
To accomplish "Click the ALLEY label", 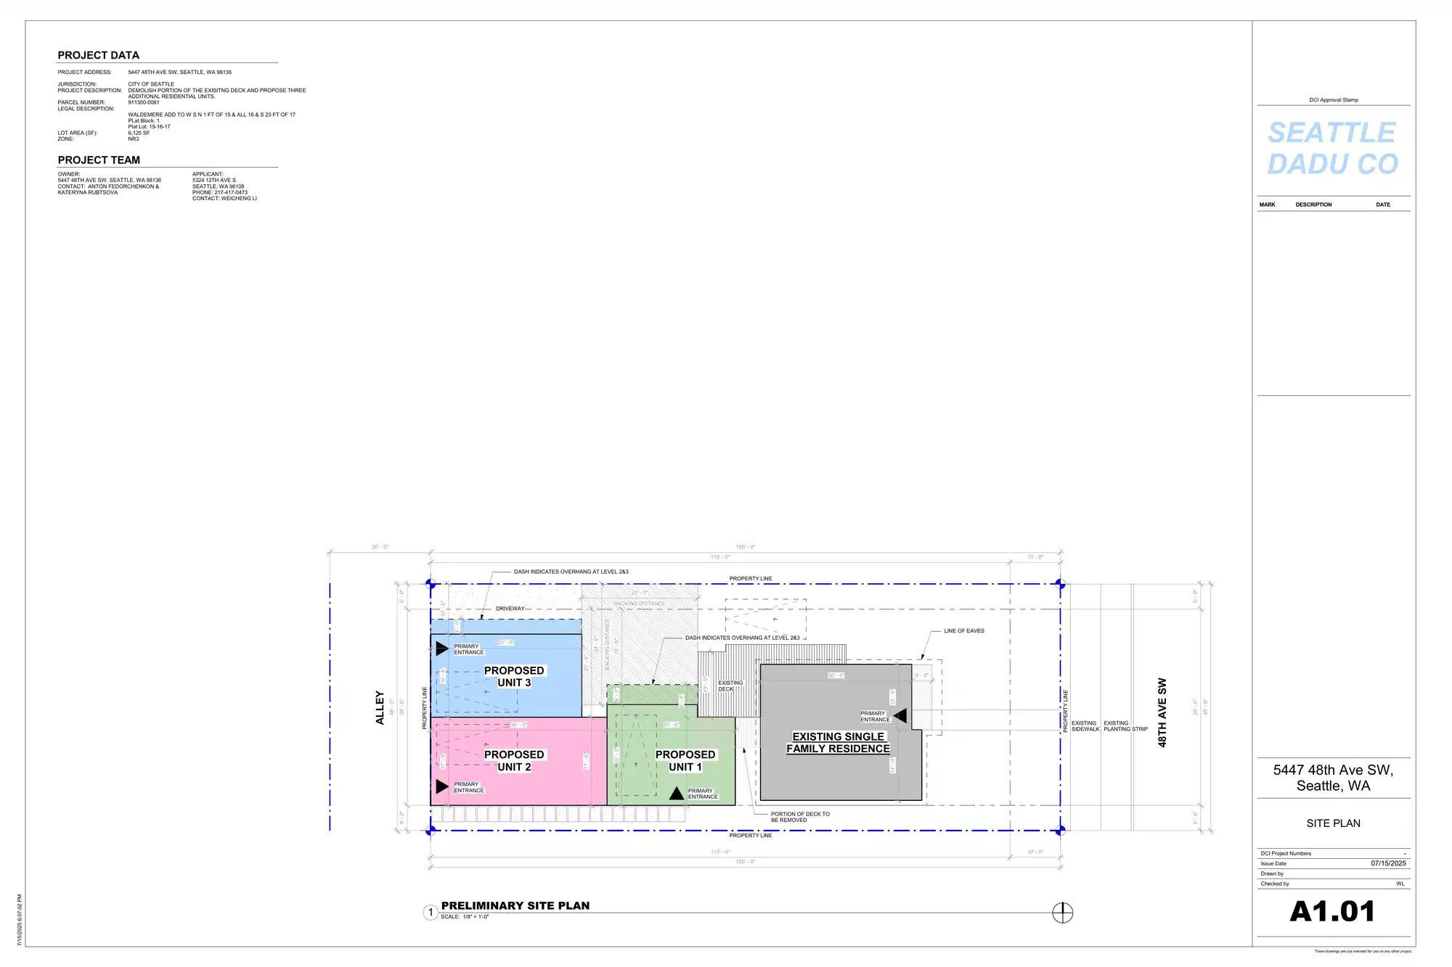I will click(x=380, y=707).
